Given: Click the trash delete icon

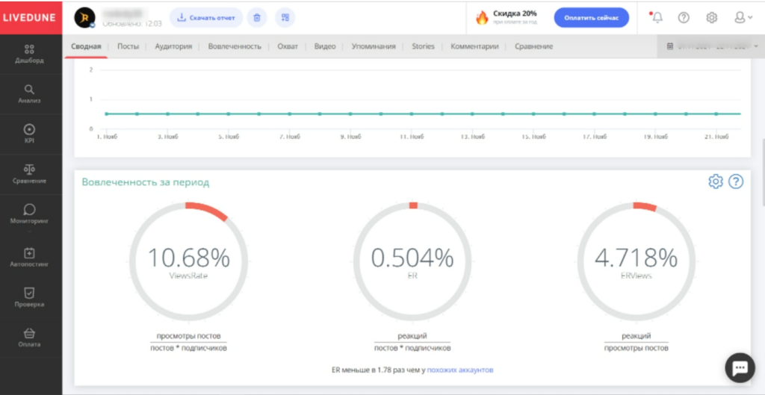Looking at the screenshot, I should 256,18.
